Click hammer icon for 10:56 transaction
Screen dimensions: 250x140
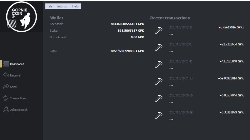pyautogui.click(x=159, y=99)
